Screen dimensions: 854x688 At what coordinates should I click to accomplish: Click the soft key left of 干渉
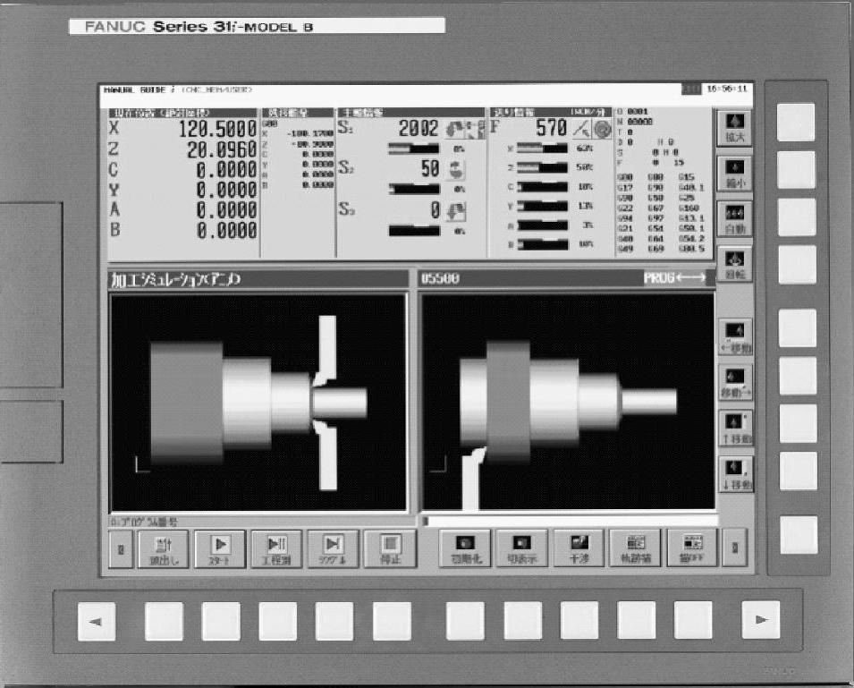pyautogui.click(x=521, y=548)
